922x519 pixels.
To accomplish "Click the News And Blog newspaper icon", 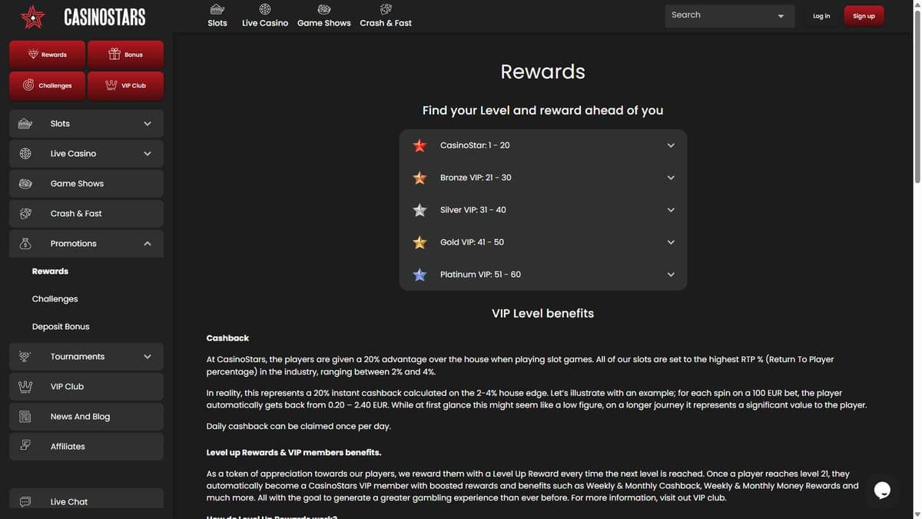I will click(x=25, y=416).
